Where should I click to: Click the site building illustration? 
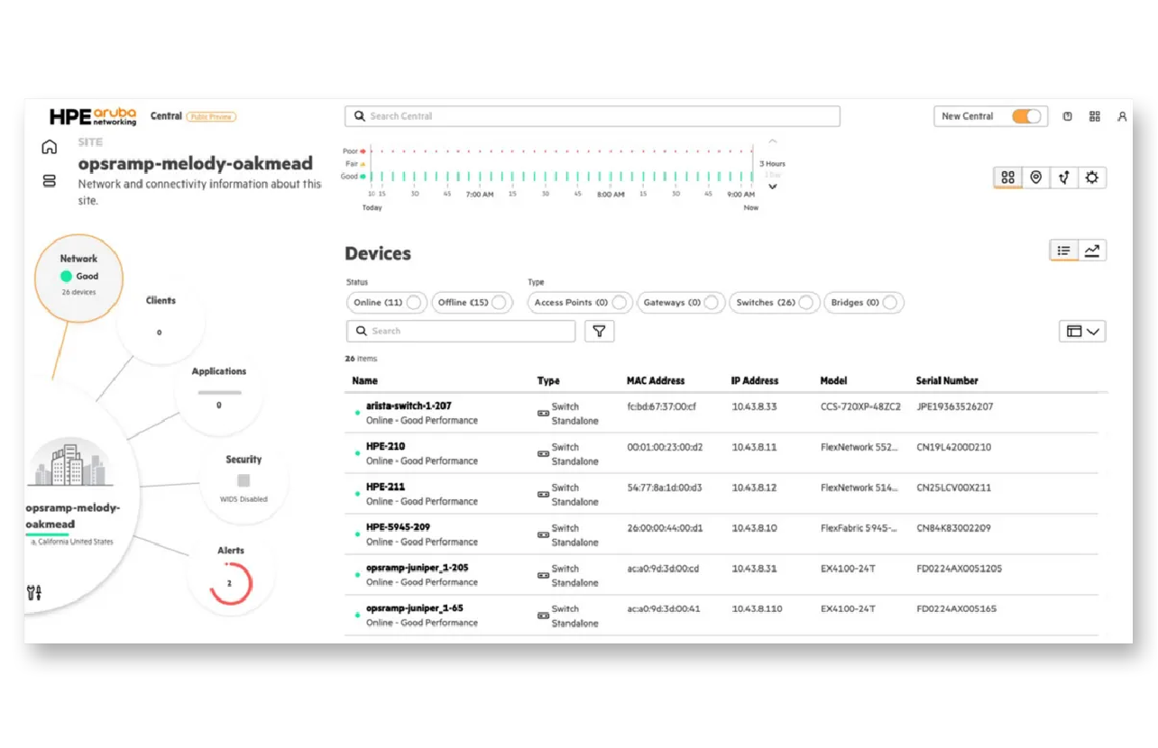[x=69, y=463]
